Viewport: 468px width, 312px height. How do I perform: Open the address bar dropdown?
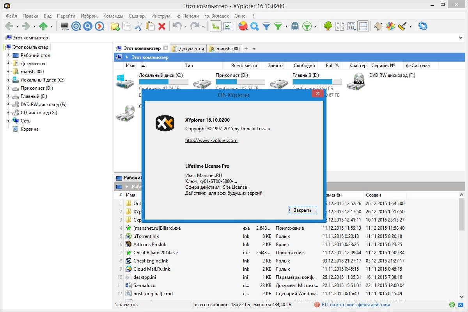(x=461, y=38)
